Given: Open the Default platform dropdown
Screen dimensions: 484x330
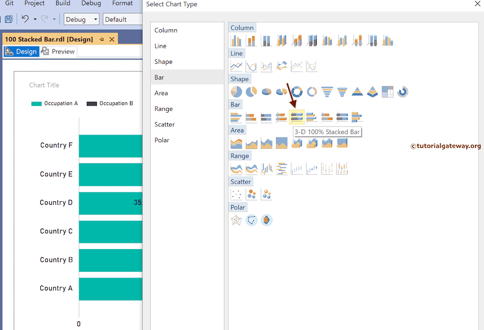Looking at the screenshot, I should coord(123,19).
